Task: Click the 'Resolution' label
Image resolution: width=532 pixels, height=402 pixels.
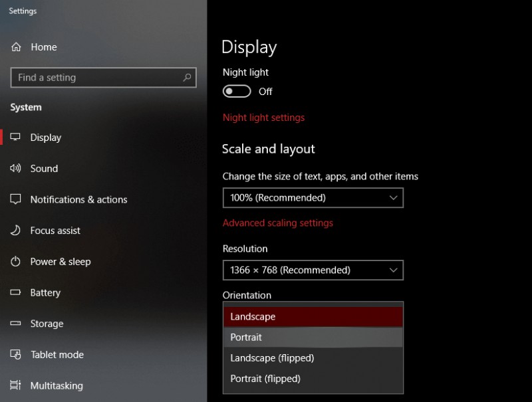Action: click(x=245, y=249)
